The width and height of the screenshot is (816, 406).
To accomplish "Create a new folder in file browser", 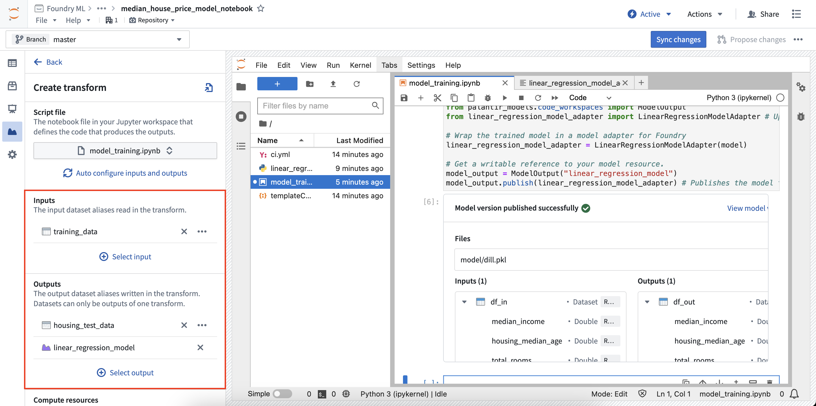I will coord(309,84).
